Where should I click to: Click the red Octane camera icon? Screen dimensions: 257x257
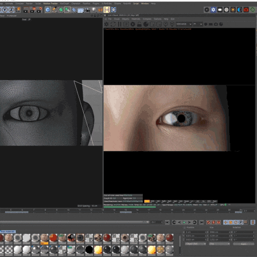pyautogui.click(x=246, y=10)
